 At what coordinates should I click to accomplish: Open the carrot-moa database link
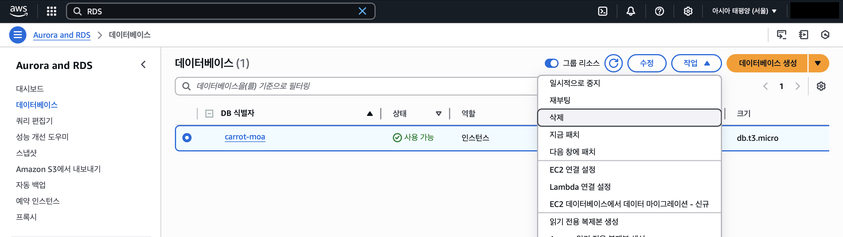245,137
